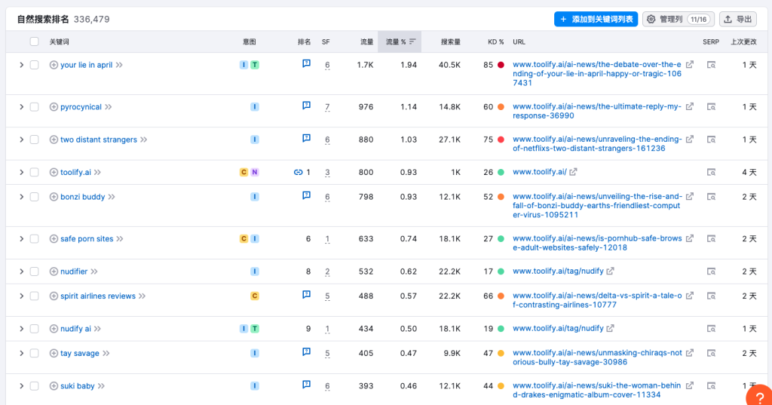
Task: Open the bonzi buddy keyword link
Action: pyautogui.click(x=83, y=197)
